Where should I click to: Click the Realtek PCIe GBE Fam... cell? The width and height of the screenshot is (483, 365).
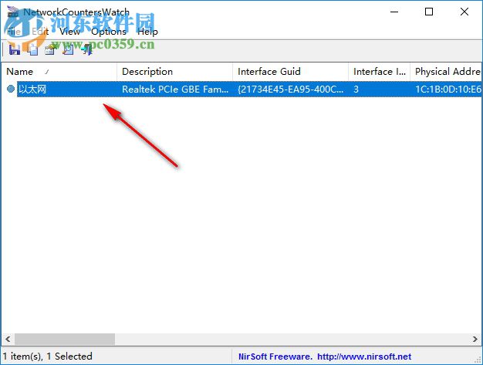[x=175, y=90]
